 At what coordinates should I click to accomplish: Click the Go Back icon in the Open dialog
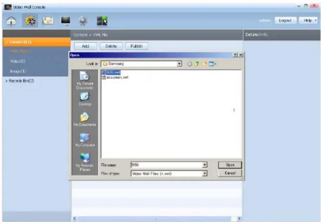pos(190,64)
